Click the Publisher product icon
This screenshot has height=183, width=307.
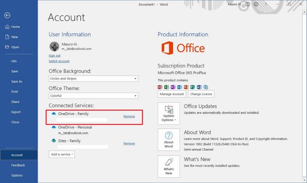pyautogui.click(x=193, y=87)
